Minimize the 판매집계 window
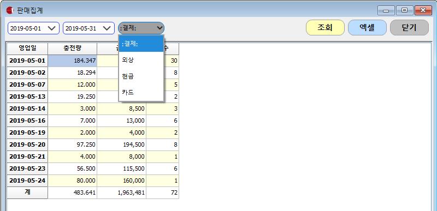The width and height of the screenshot is (437, 211). coord(386,10)
